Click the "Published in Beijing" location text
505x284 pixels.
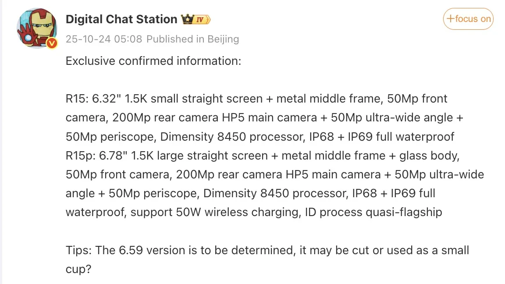point(192,39)
